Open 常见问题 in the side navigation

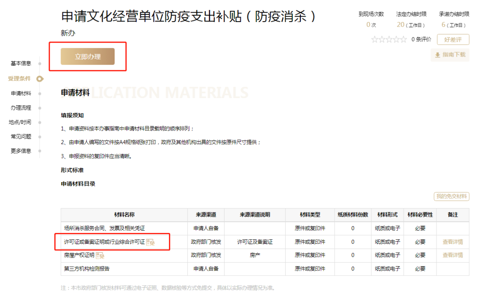[x=21, y=136]
